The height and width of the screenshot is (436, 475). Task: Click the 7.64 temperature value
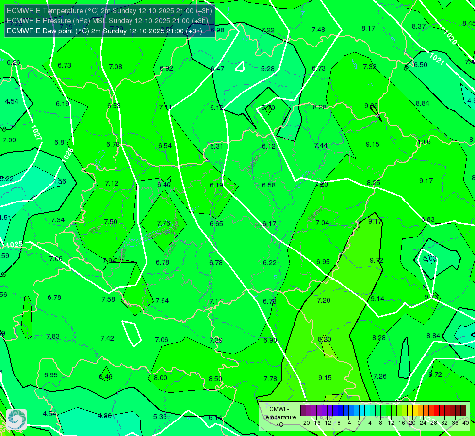162,301
